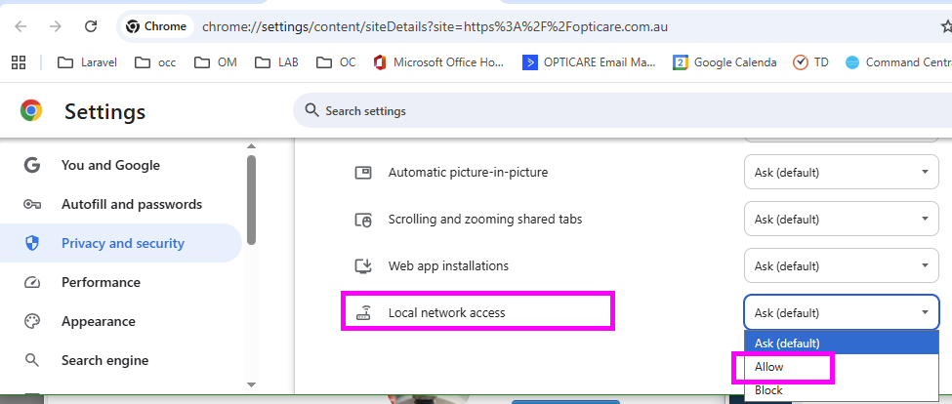This screenshot has height=404, width=952.
Task: Open Autofill and passwords settings
Action: click(131, 204)
